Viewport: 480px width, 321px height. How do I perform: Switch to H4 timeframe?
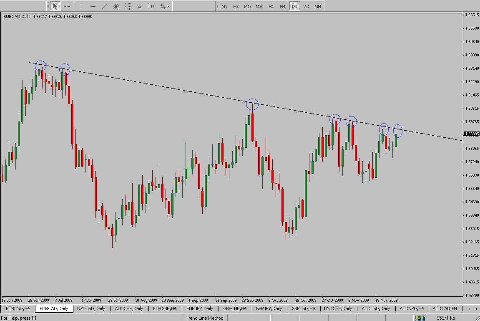coord(283,6)
